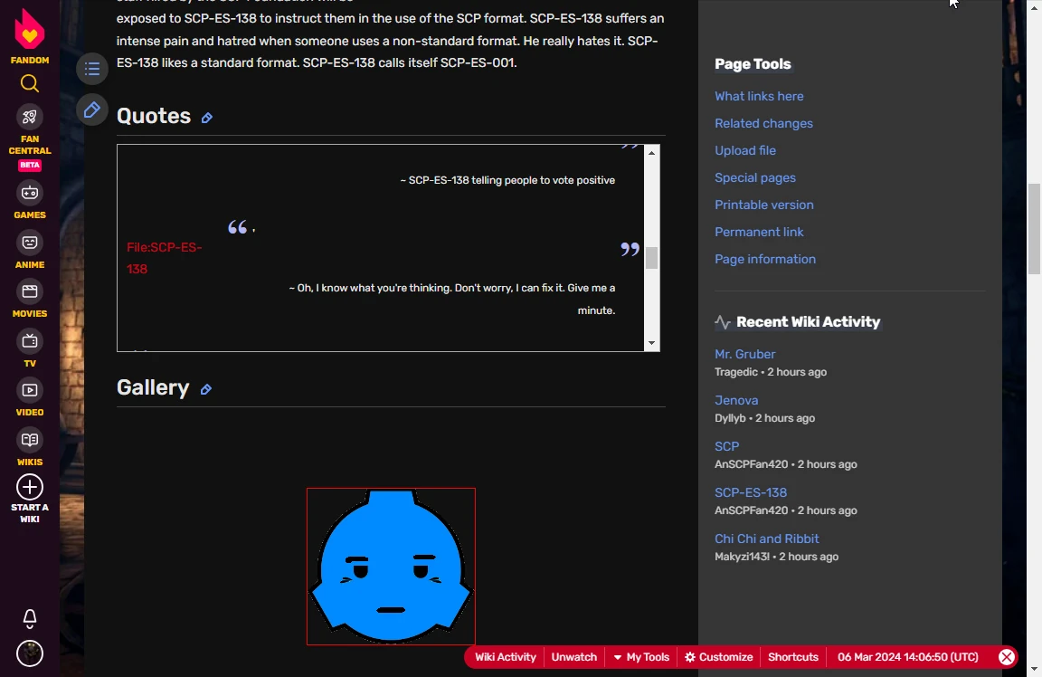Click the blue SCP face gallery thumbnail

[x=391, y=566]
